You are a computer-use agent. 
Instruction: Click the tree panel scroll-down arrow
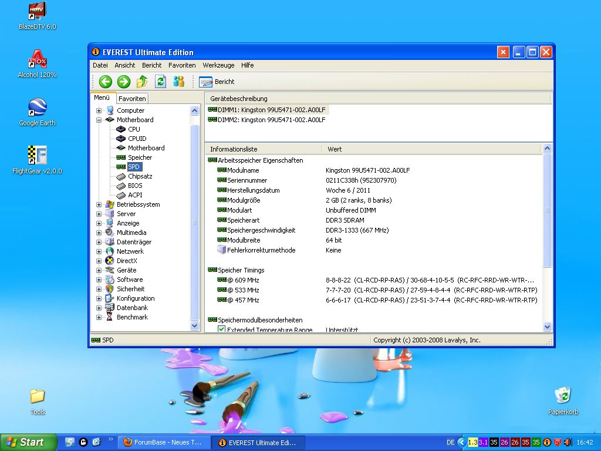194,326
